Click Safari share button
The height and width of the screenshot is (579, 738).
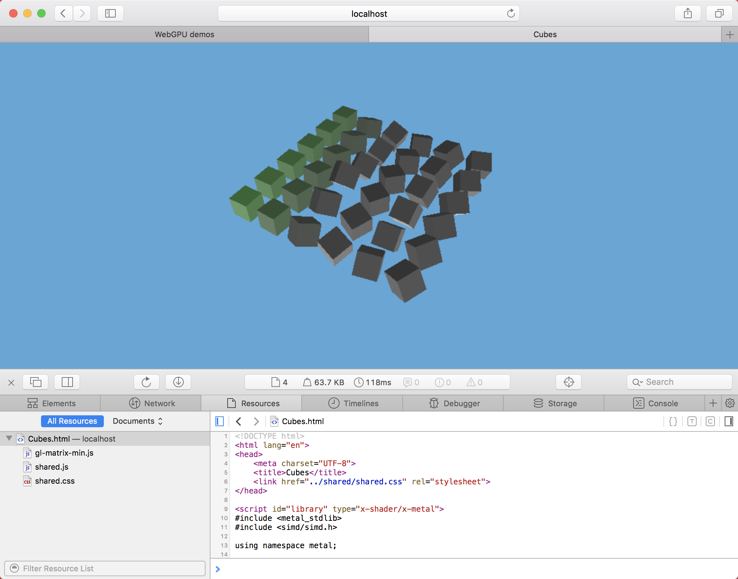[x=687, y=14]
